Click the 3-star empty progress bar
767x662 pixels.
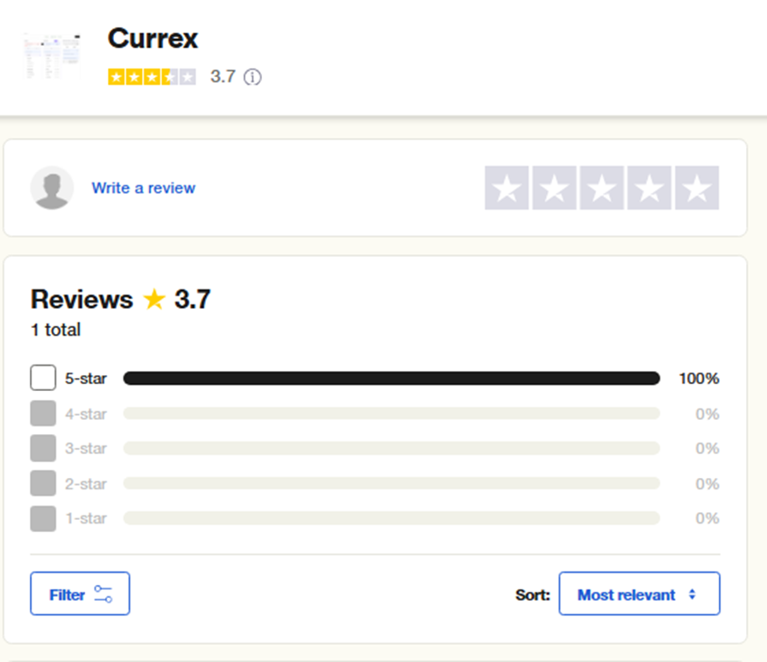391,448
